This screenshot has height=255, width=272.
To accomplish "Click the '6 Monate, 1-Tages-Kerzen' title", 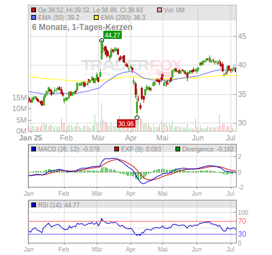I will [x=82, y=27].
